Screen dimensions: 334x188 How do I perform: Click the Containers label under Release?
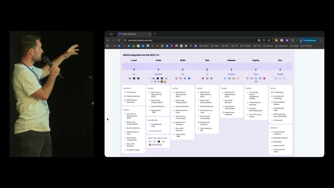point(231,74)
